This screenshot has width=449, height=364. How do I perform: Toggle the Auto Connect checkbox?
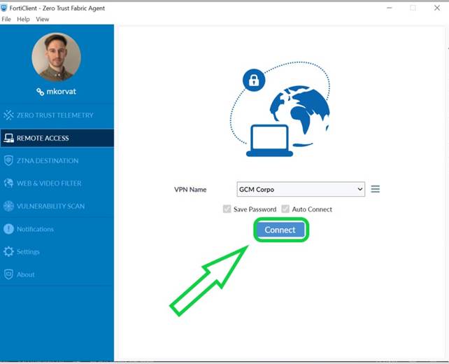285,209
